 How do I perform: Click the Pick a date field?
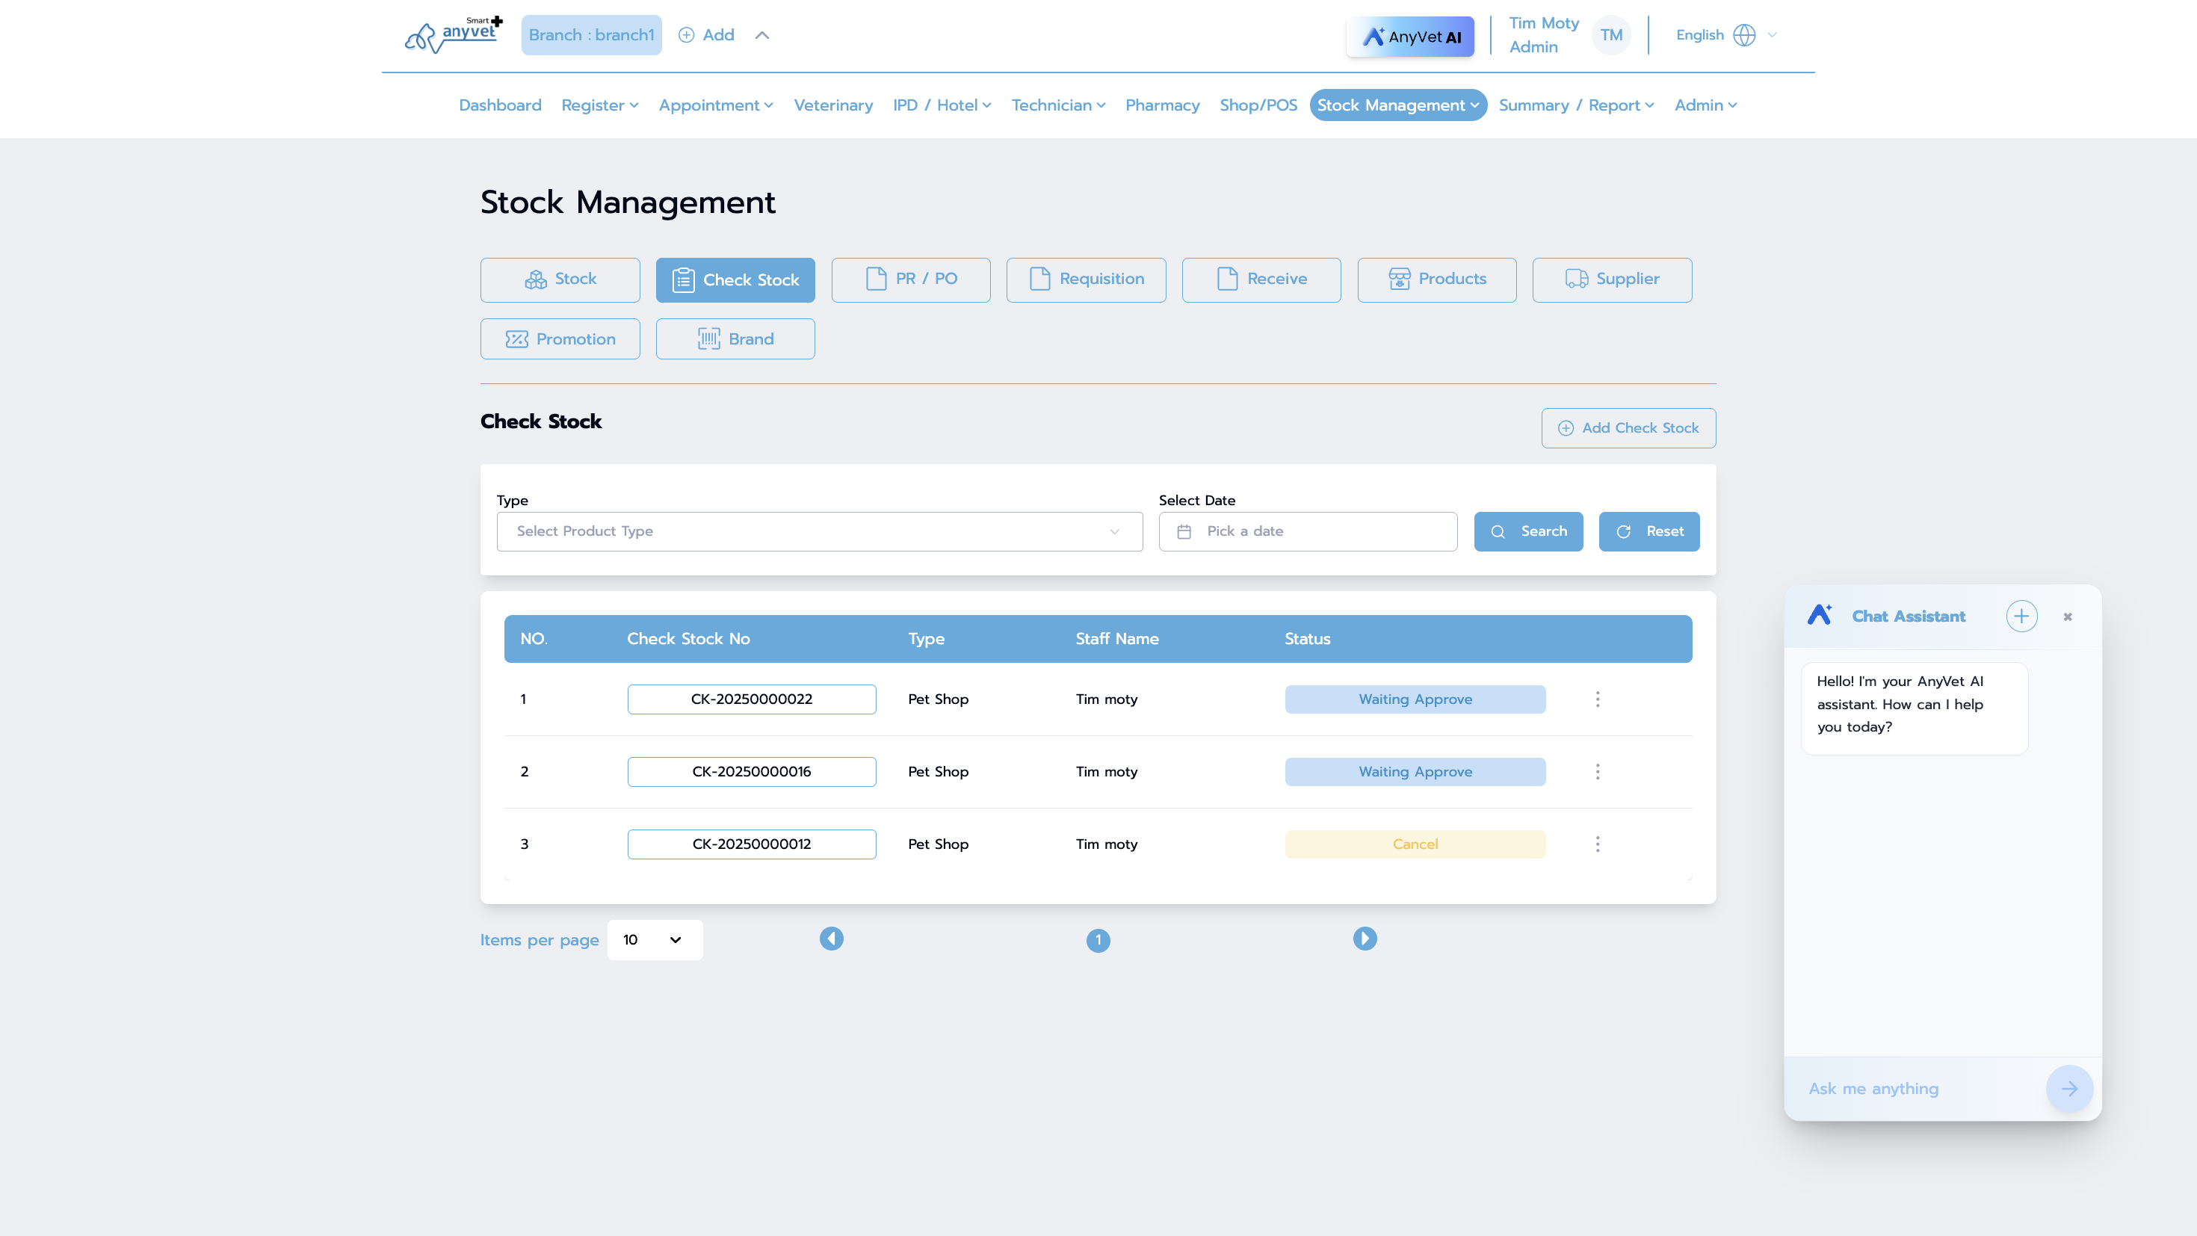[1308, 531]
